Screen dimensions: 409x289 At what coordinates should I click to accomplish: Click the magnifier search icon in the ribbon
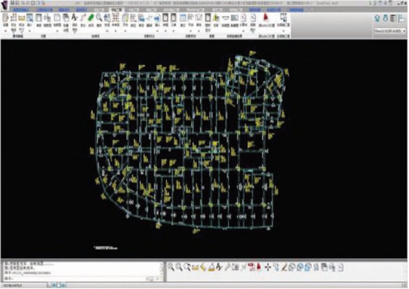click(x=99, y=18)
